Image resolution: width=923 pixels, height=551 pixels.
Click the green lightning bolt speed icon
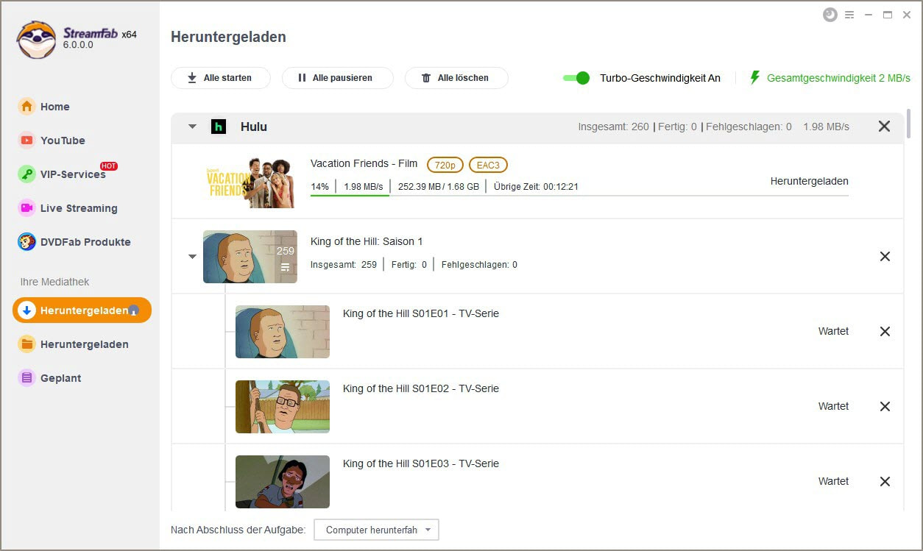[x=754, y=77]
